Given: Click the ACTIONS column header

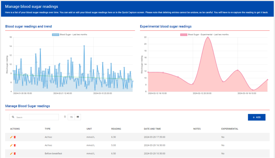Looking at the screenshot, I should tap(15, 129).
